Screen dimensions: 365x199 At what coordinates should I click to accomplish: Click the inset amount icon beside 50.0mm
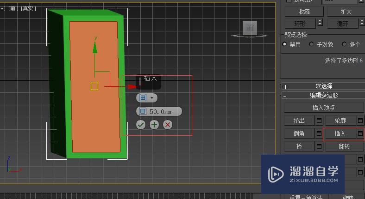coord(143,112)
